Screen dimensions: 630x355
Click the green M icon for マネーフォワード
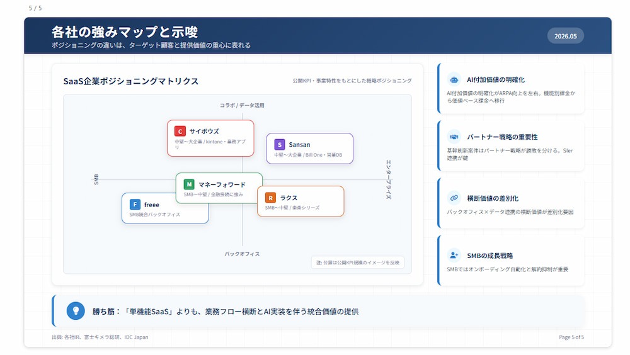coord(189,184)
